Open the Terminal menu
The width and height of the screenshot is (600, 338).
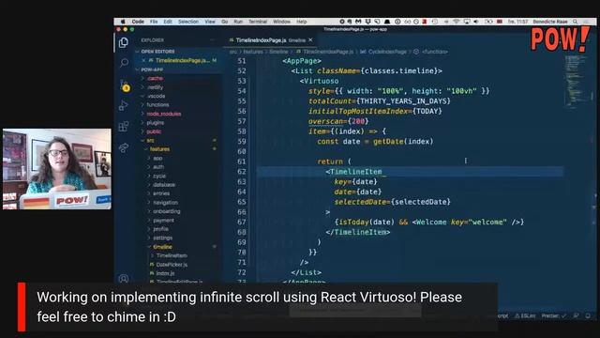coord(258,22)
